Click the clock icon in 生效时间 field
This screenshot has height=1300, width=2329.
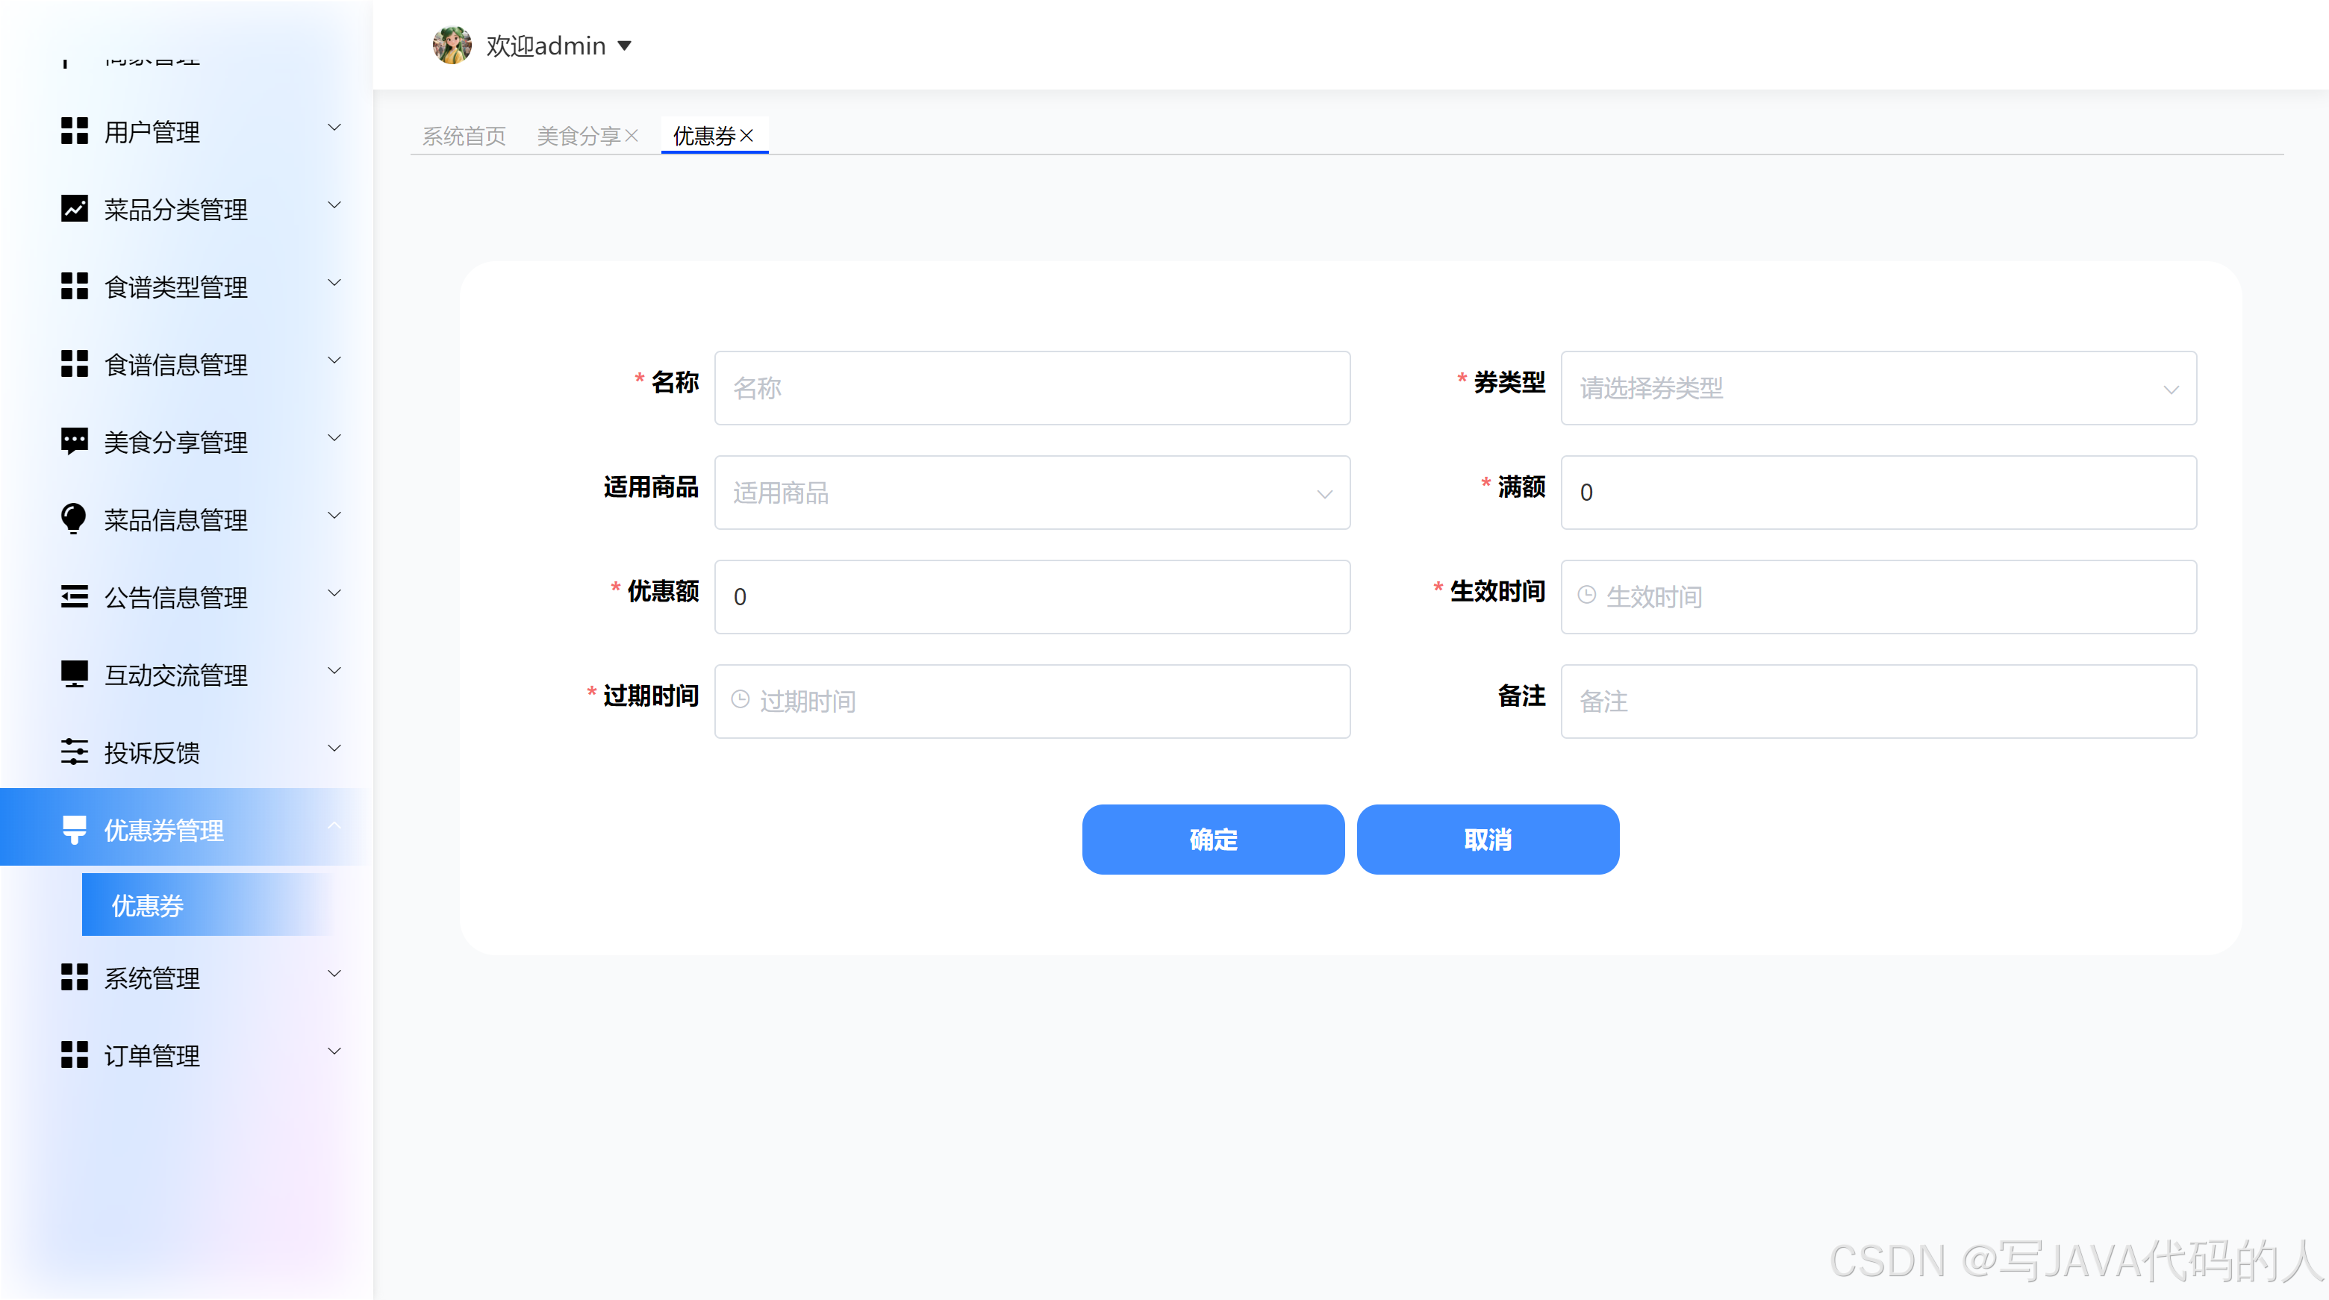tap(1587, 595)
